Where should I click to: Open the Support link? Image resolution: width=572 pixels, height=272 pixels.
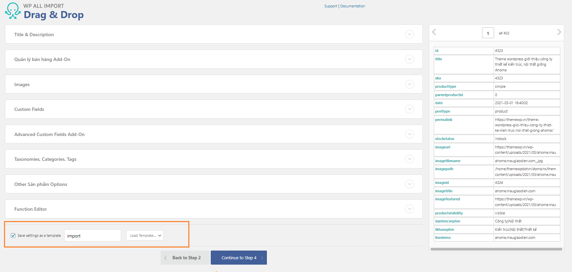click(330, 6)
